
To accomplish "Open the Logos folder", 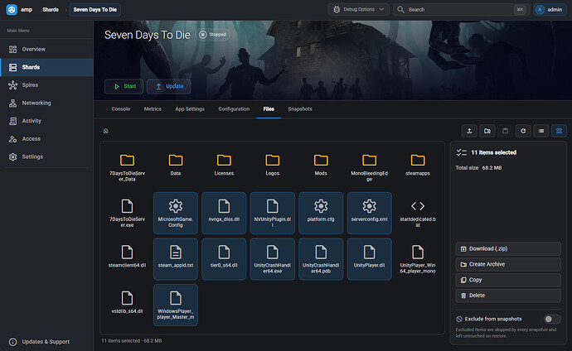I will coord(273,167).
